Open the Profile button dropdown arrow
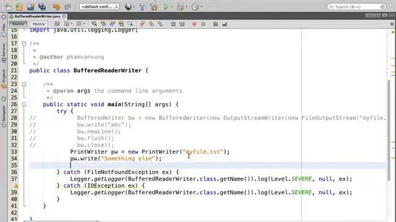The width and height of the screenshot is (396, 222). coord(201,7)
